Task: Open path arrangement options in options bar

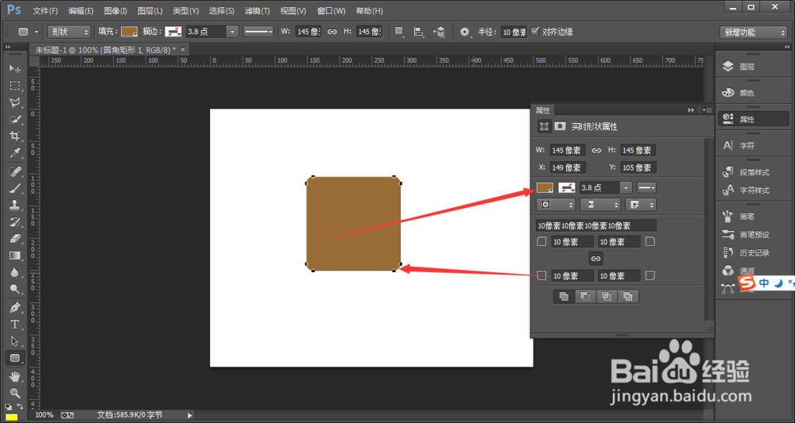Action: (439, 32)
